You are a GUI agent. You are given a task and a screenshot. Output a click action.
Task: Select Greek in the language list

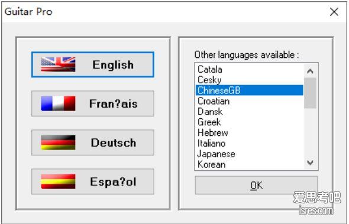coord(249,122)
